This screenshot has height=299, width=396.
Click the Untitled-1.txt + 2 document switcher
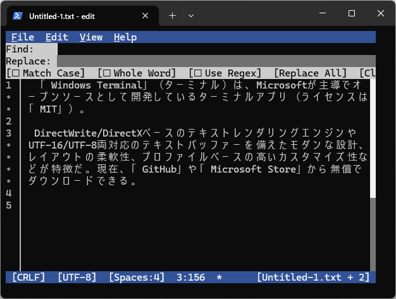coord(313,278)
